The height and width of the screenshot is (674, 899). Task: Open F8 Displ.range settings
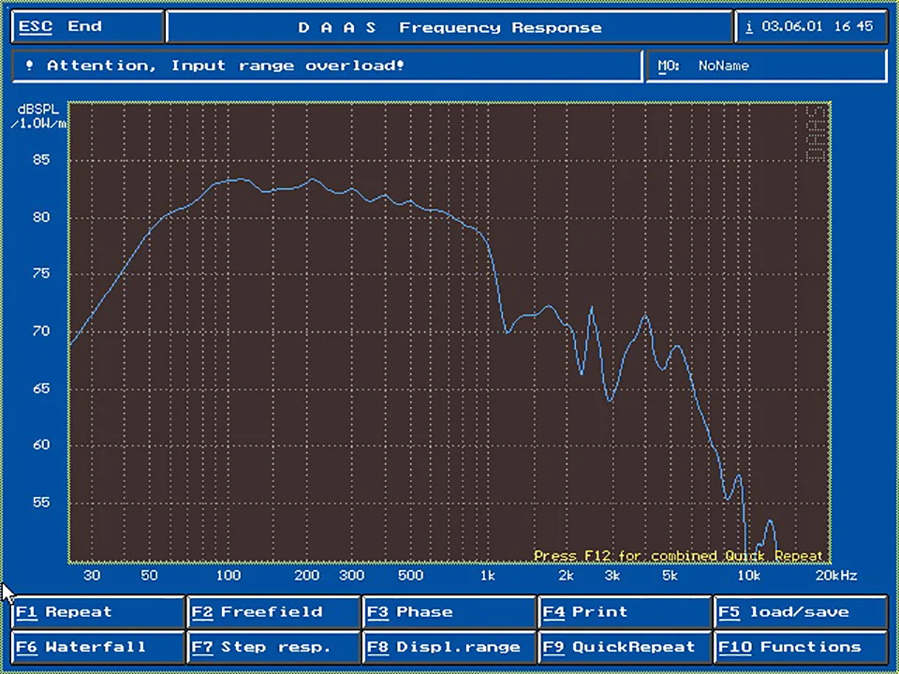pos(449,647)
